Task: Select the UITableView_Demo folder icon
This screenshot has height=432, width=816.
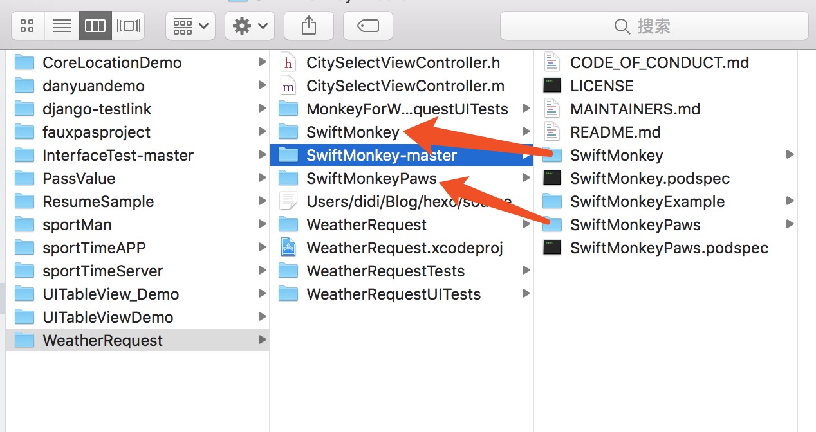Action: coord(24,294)
